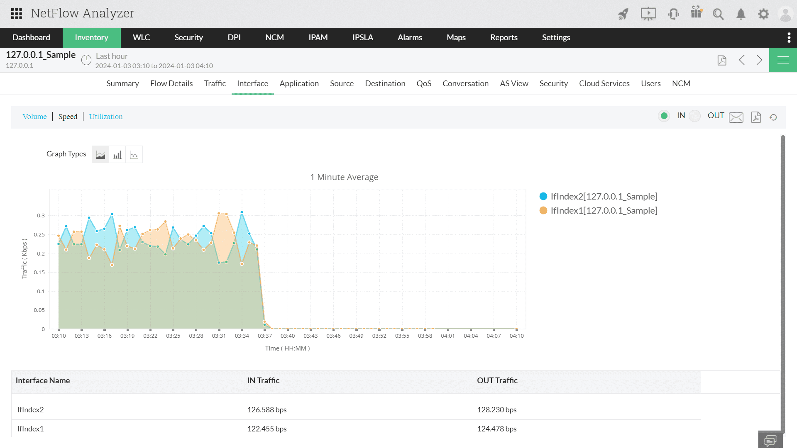Refresh the interface traffic graph

click(x=773, y=117)
